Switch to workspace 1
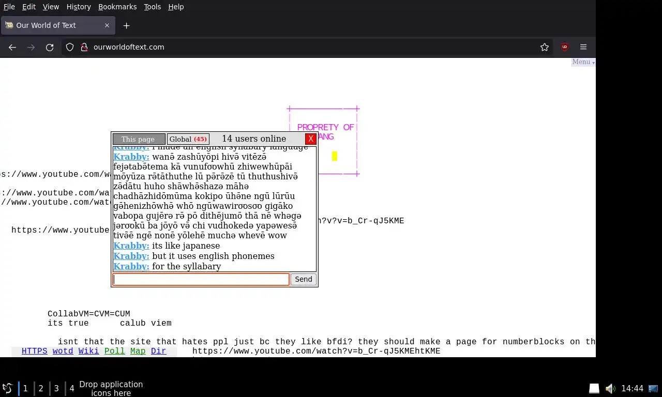The image size is (662, 397). (x=25, y=388)
